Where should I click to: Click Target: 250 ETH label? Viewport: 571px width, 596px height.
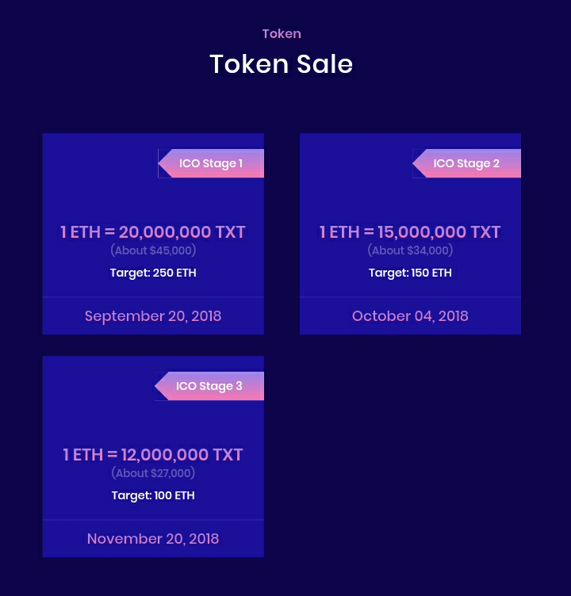point(153,273)
